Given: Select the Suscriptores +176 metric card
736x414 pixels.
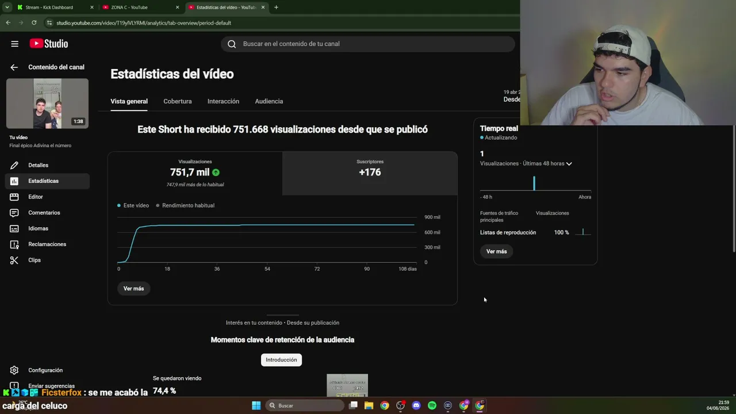Looking at the screenshot, I should [370, 173].
